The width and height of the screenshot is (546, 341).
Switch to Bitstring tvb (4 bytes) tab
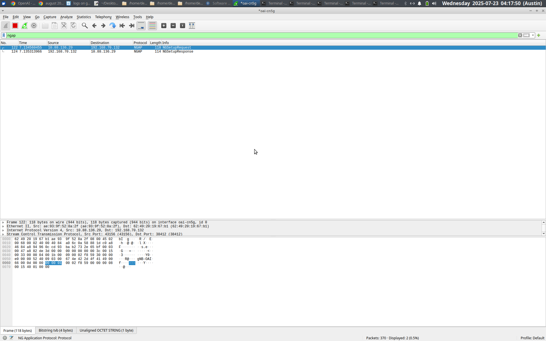coord(56,330)
